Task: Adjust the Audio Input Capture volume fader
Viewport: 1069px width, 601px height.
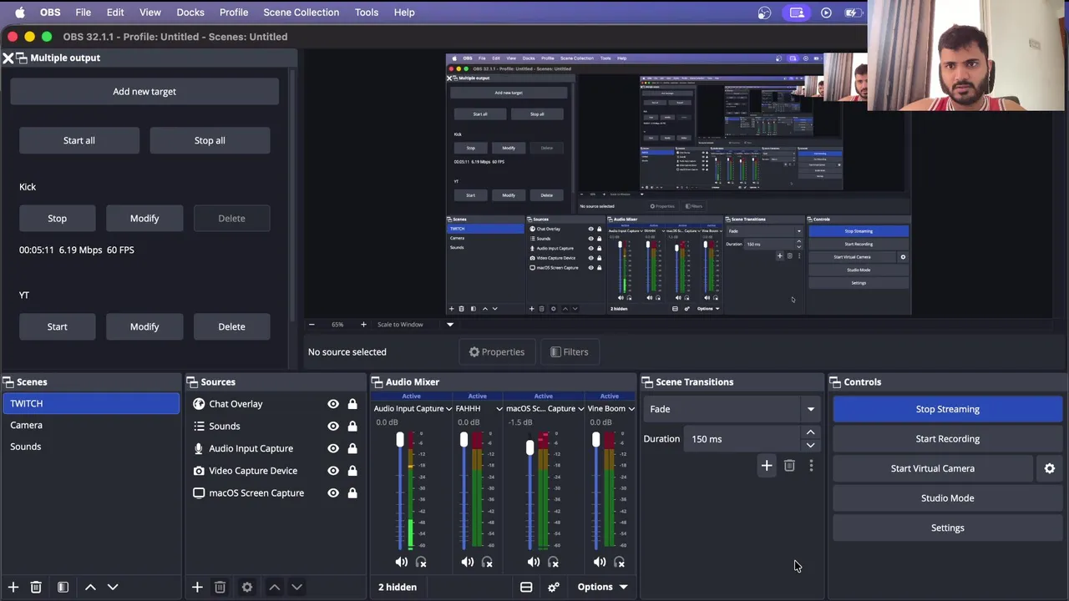Action: (x=400, y=440)
